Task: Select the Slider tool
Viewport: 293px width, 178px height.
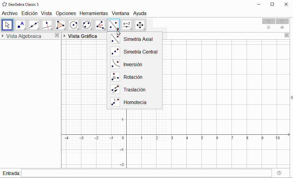Action: pyautogui.click(x=127, y=25)
